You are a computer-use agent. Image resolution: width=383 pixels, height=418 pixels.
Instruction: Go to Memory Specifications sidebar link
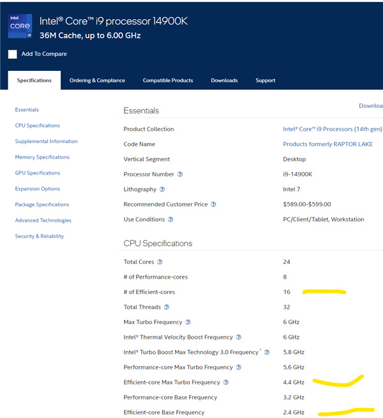[x=42, y=157]
